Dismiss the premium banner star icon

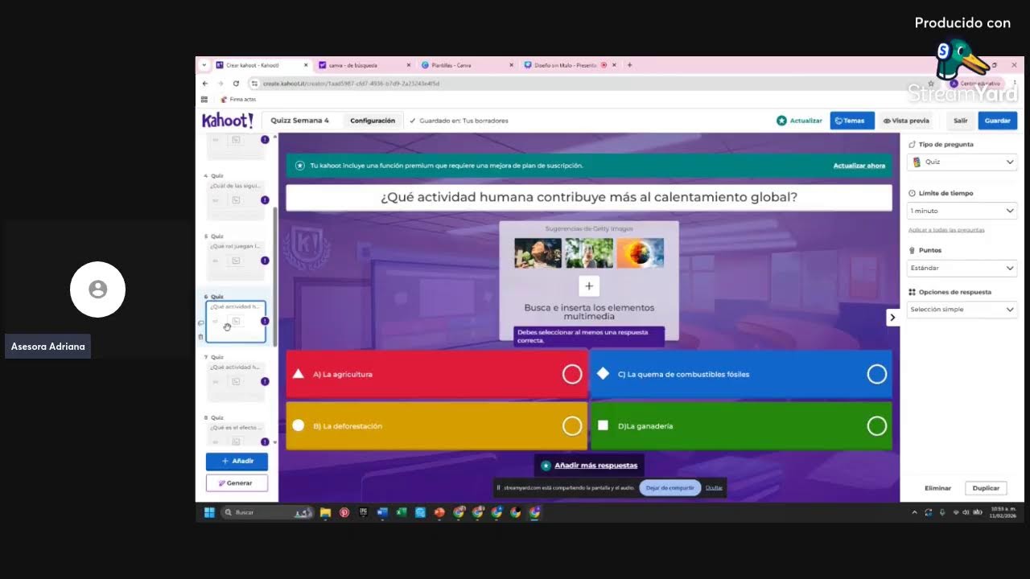click(x=300, y=166)
